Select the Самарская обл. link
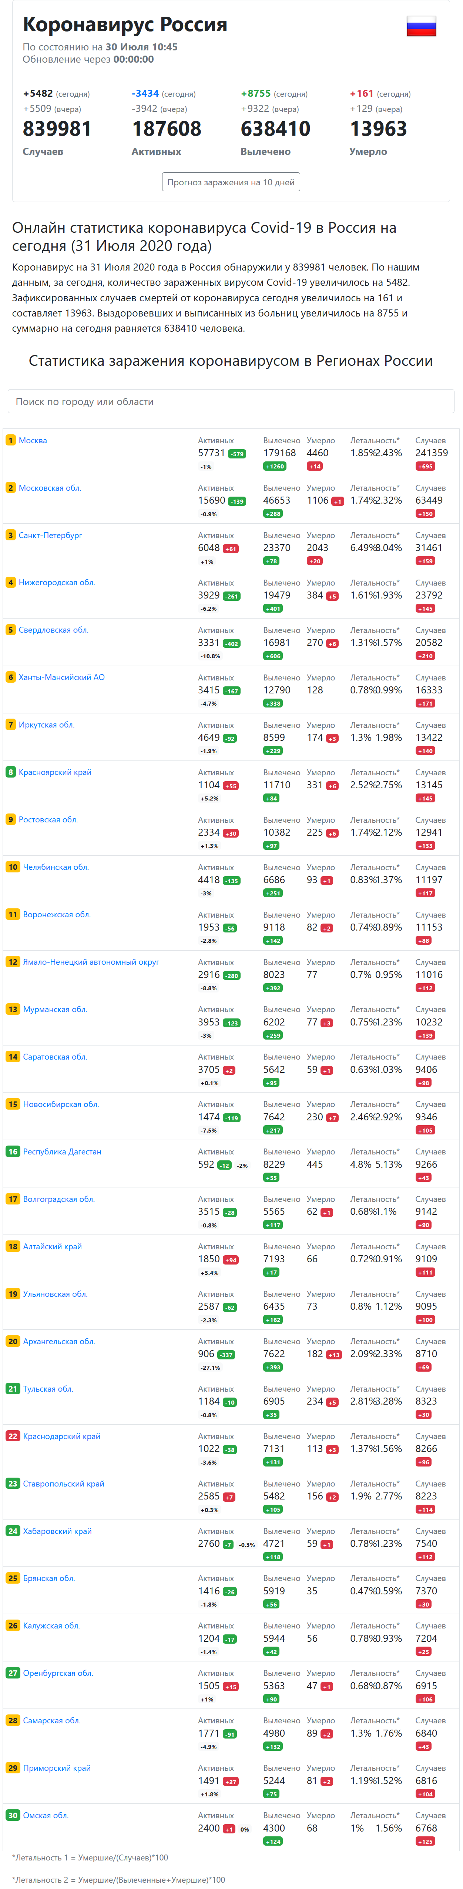The image size is (463, 1889). click(52, 1720)
